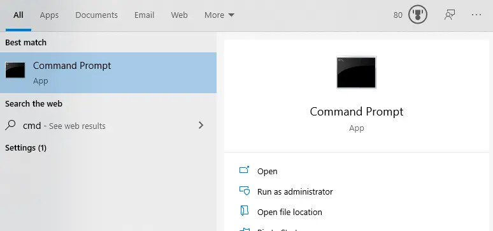Expand the cmd web results chevron arrow
Image resolution: width=493 pixels, height=231 pixels.
(201, 126)
